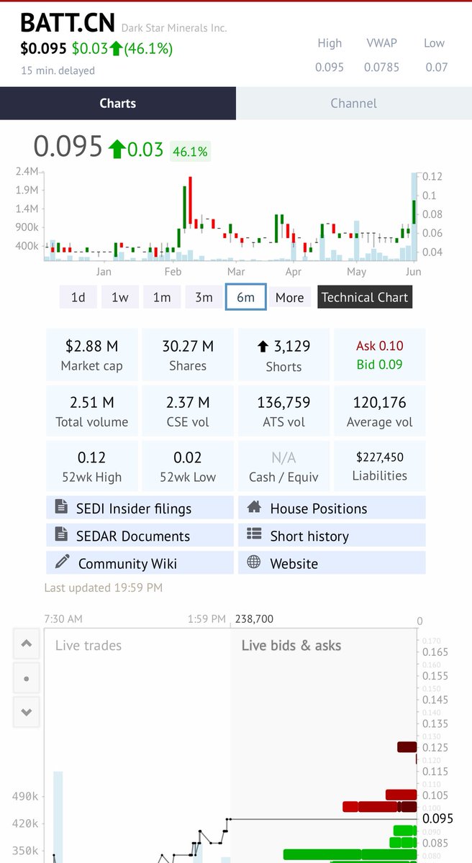Select the 1w chart range
Image resolution: width=472 pixels, height=863 pixels.
[x=119, y=297]
